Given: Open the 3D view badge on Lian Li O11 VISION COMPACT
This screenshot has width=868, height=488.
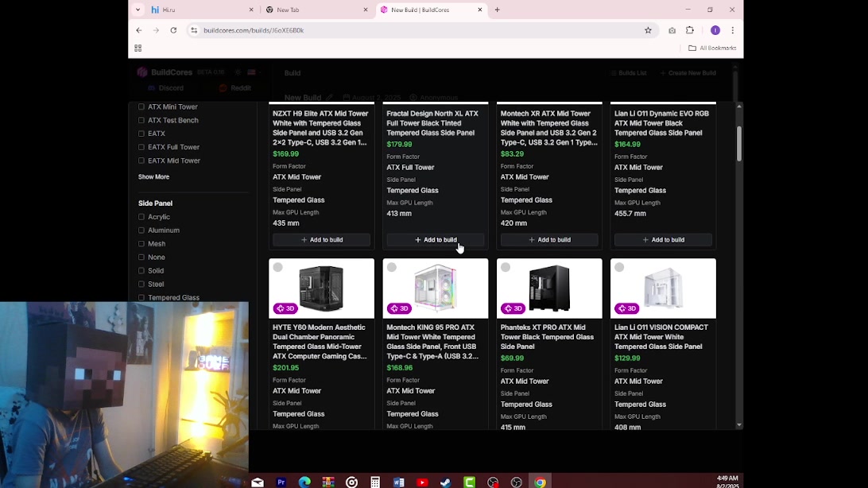Looking at the screenshot, I should coord(627,308).
